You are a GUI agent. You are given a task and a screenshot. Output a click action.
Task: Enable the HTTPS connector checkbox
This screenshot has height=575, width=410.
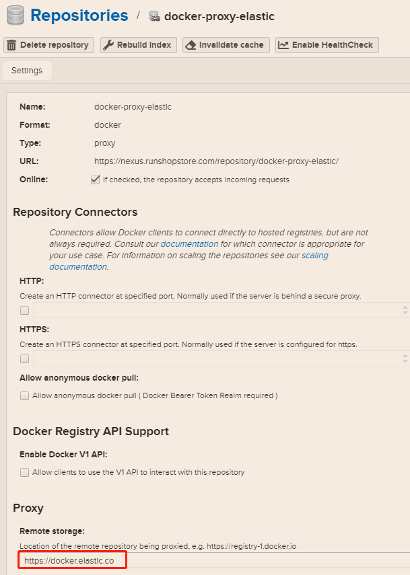[x=25, y=358]
